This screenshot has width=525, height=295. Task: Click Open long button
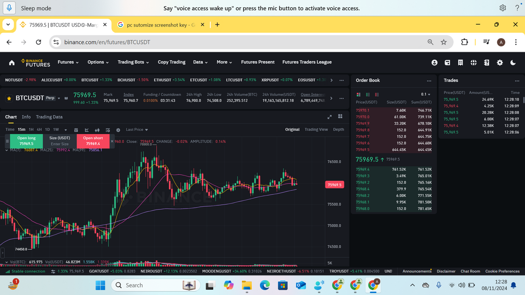click(x=27, y=141)
